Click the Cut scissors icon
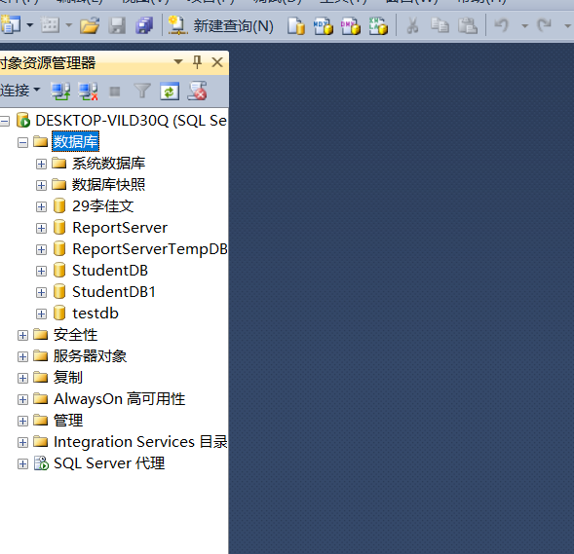The width and height of the screenshot is (574, 554). (412, 26)
